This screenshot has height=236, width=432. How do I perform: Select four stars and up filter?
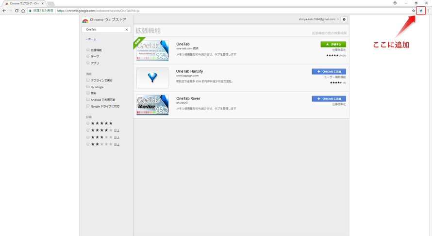(88, 130)
